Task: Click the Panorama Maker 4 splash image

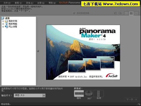Action: pyautogui.click(x=83, y=52)
